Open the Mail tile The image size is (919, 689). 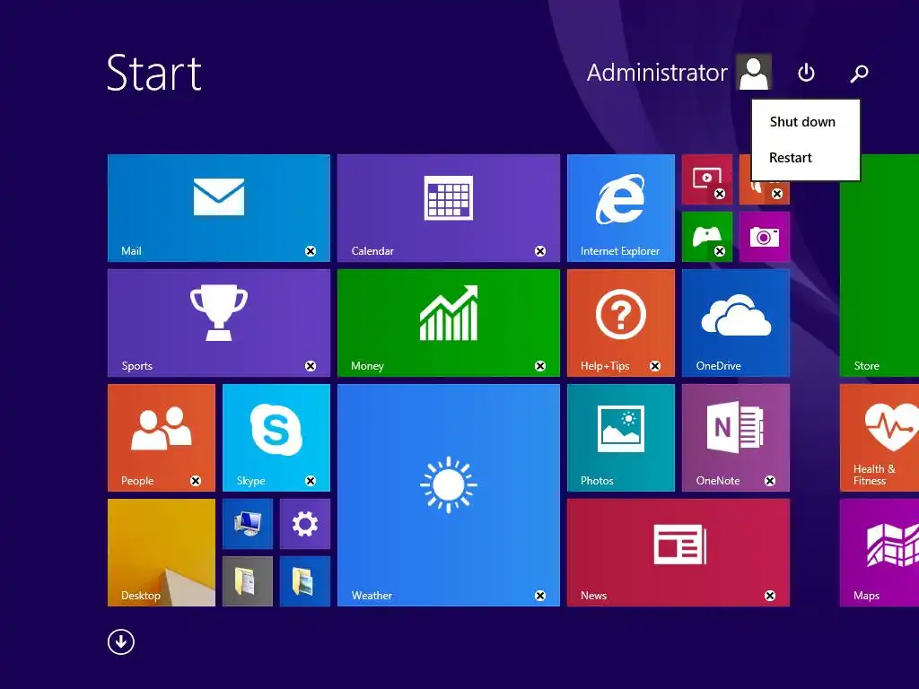pyautogui.click(x=219, y=208)
